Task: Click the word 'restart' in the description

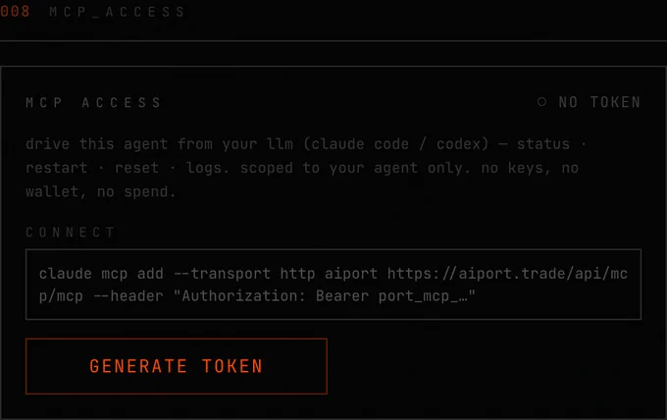Action: tap(57, 168)
